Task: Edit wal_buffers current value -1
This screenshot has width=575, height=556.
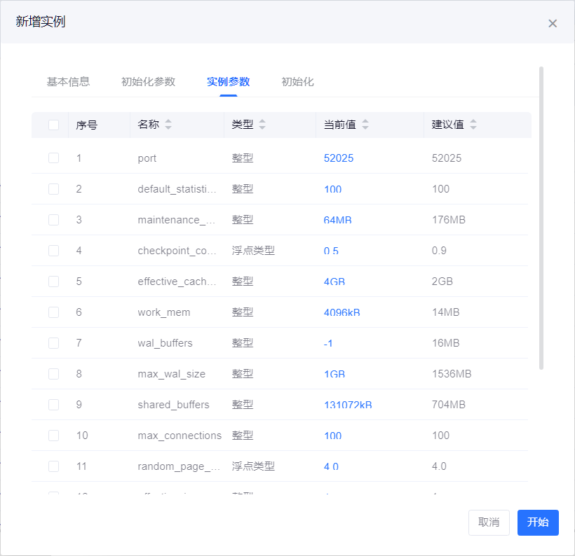Action: coord(329,343)
